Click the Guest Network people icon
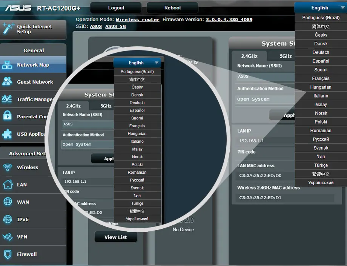Screen dimensions: 347x266 coord(7,81)
